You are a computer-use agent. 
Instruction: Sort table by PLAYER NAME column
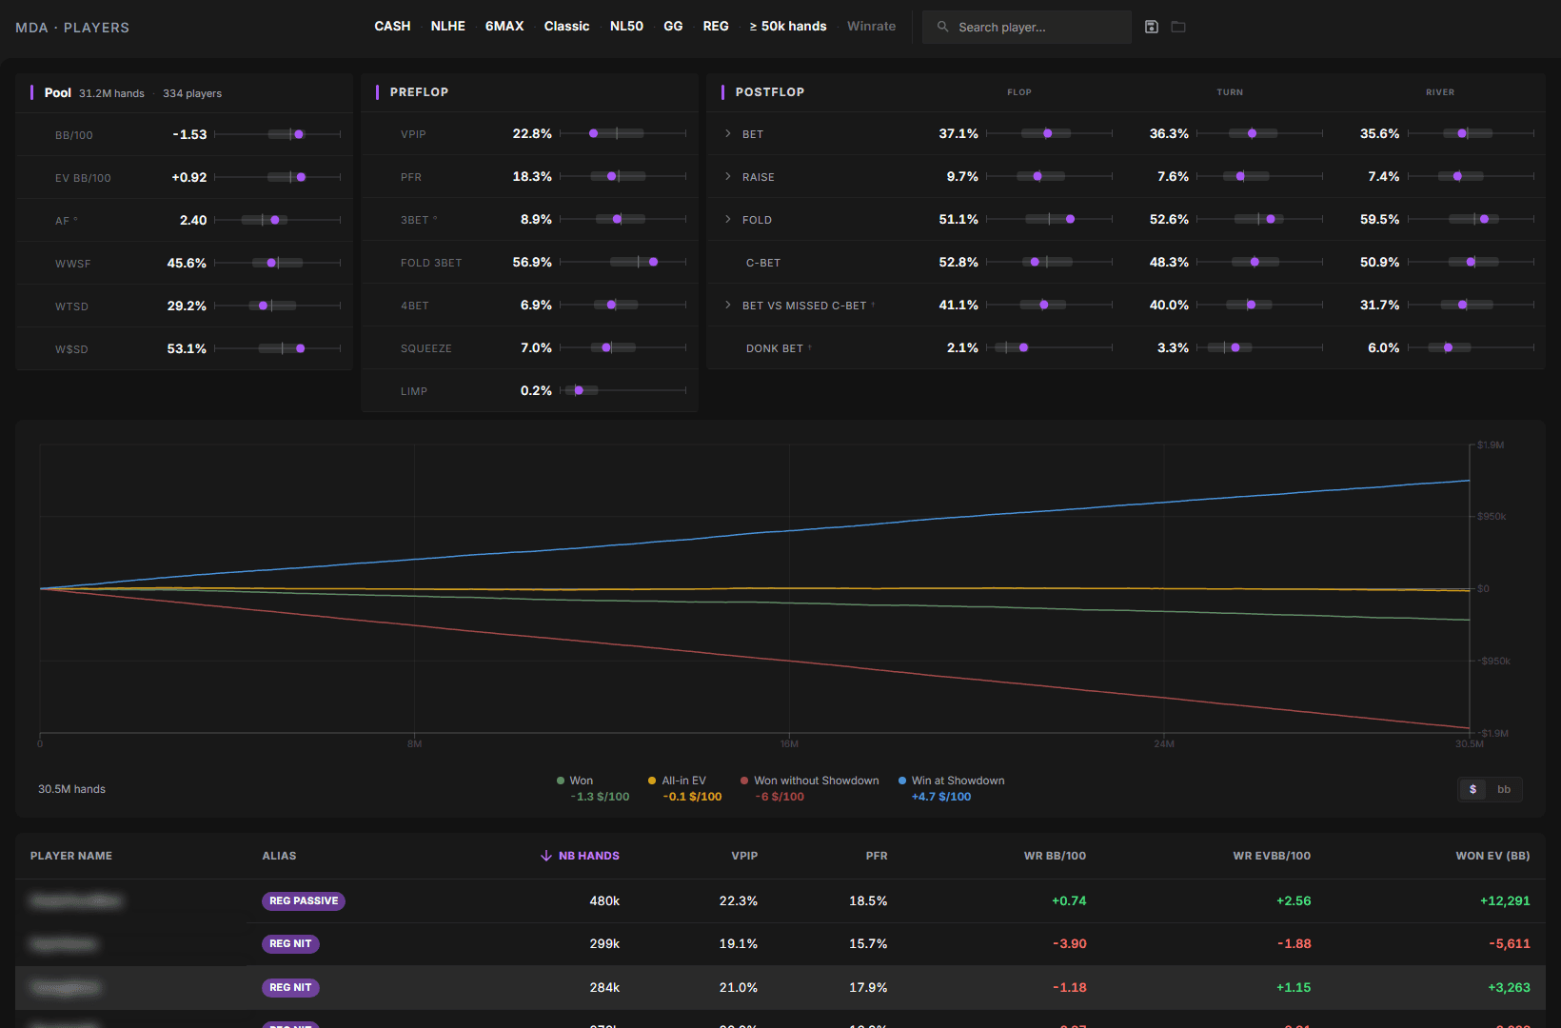(71, 856)
